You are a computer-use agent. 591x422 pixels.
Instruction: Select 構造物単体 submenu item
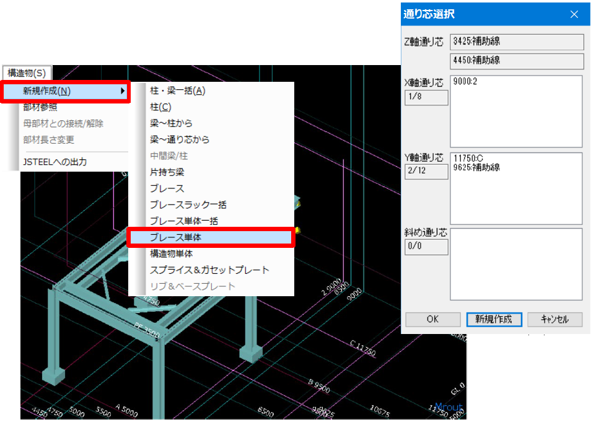coord(171,254)
